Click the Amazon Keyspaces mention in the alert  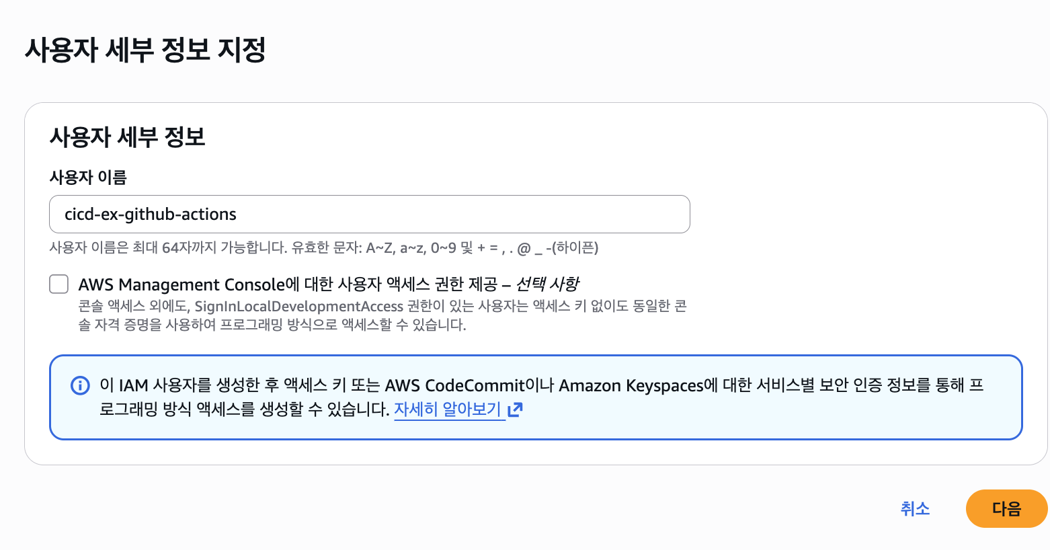pyautogui.click(x=631, y=385)
